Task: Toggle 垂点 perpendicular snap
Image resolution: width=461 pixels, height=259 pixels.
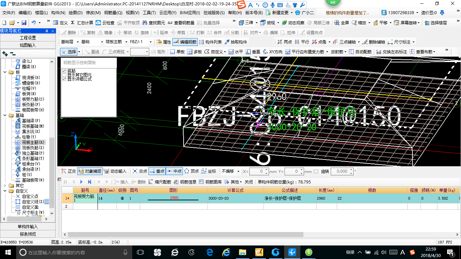Action: pos(157,171)
